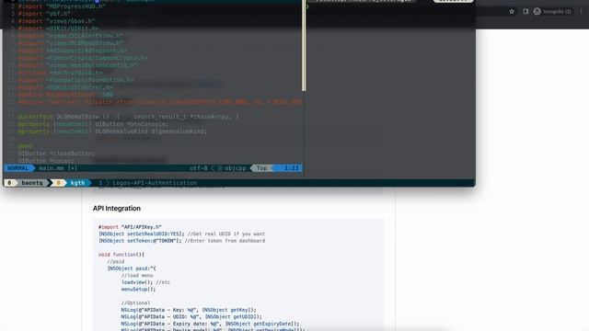Click the NSLog getExpiryDate code line
589x331 pixels.
point(211,324)
